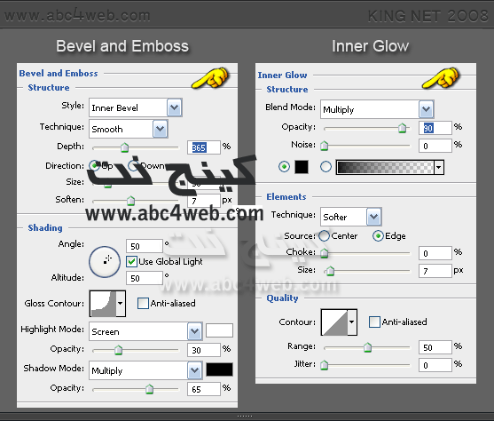
Task: Click the black Shadow Mode color swatch
Action: 220,369
